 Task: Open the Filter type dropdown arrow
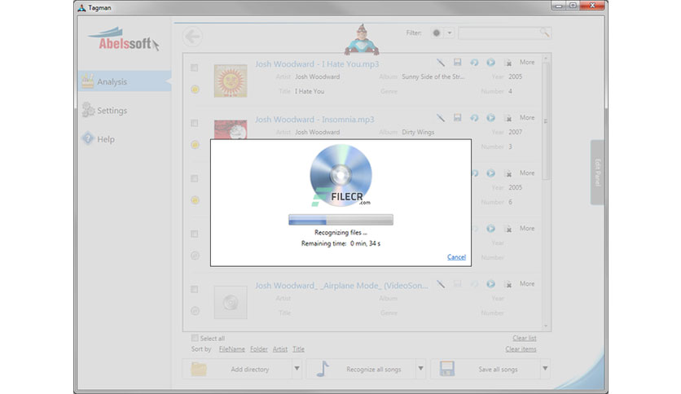(450, 33)
